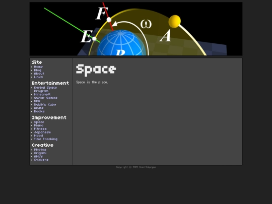
Task: Open the DDR link
Action: click(37, 101)
